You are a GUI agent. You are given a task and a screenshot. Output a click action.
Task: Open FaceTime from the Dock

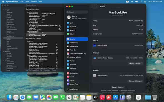tap(56, 97)
